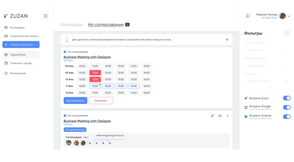Click the Согласовано 1 из 7 text
This screenshot has width=294, height=162.
click(77, 137)
